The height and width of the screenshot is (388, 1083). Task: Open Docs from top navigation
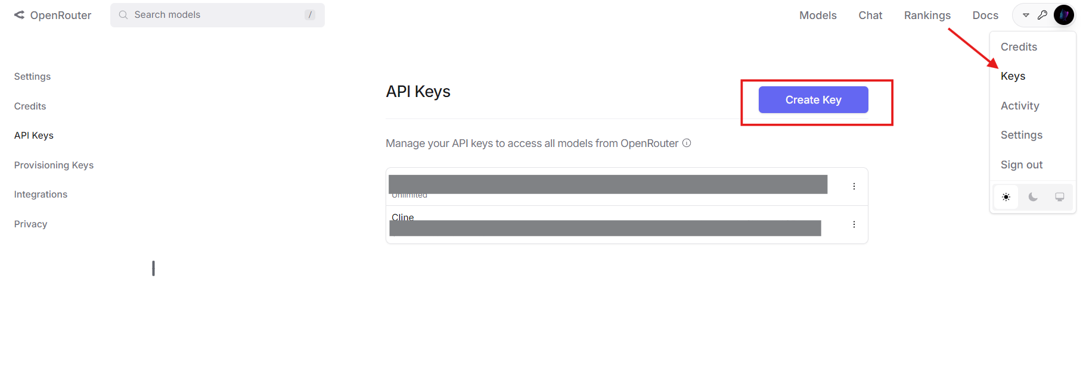(985, 15)
